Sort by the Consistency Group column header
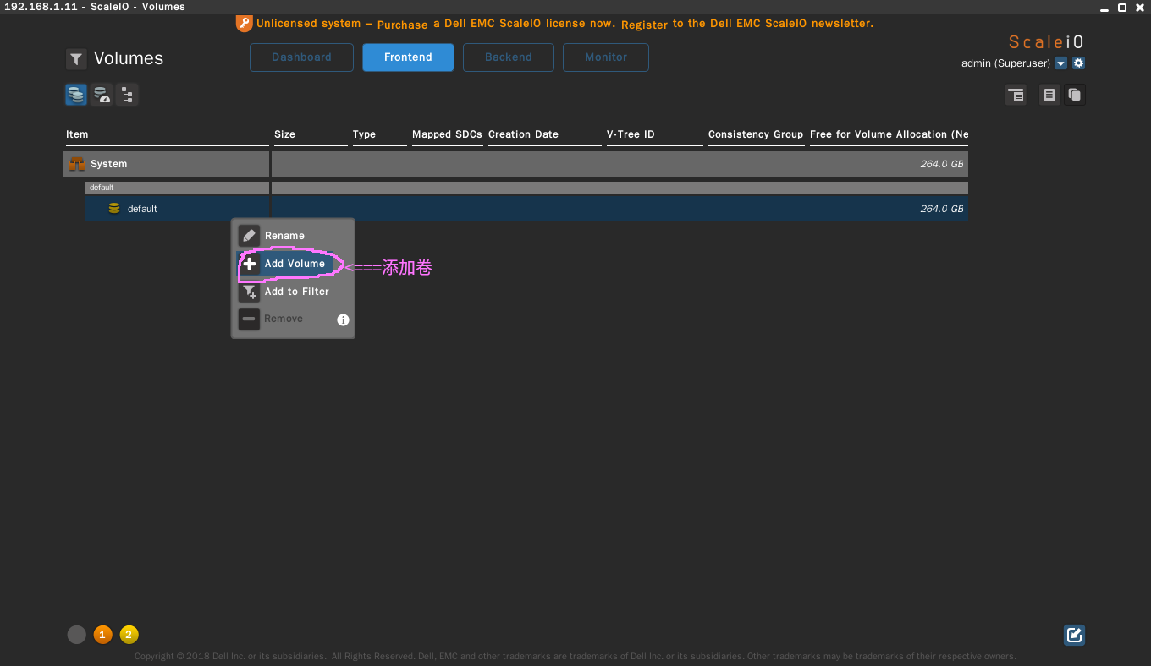The width and height of the screenshot is (1151, 666). [756, 134]
